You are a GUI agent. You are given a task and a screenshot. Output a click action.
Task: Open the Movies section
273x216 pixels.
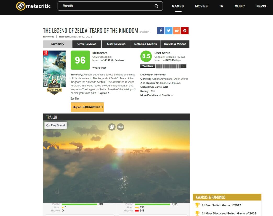pyautogui.click(x=201, y=6)
